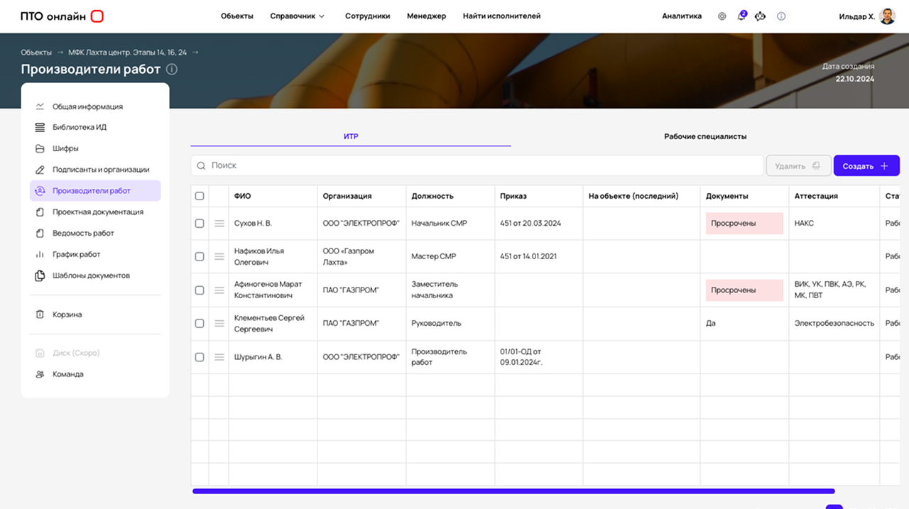
Task: Click info icon beside Производители работ title
Action: (x=172, y=70)
